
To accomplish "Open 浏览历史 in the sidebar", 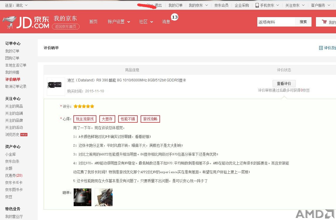I will click(x=12, y=135).
